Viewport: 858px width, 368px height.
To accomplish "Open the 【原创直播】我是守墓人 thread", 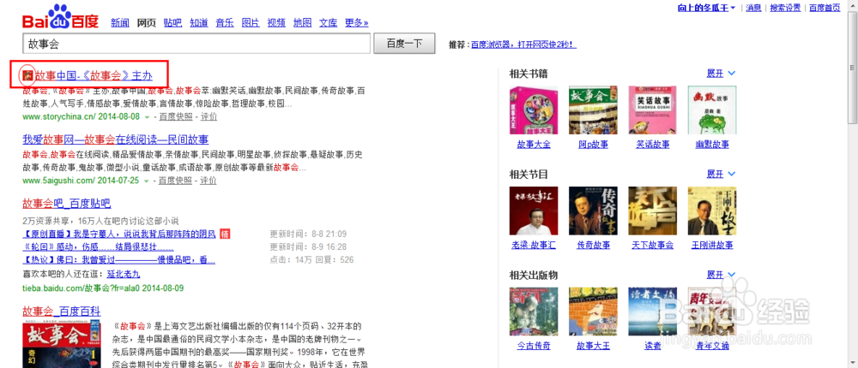I will click(x=119, y=234).
